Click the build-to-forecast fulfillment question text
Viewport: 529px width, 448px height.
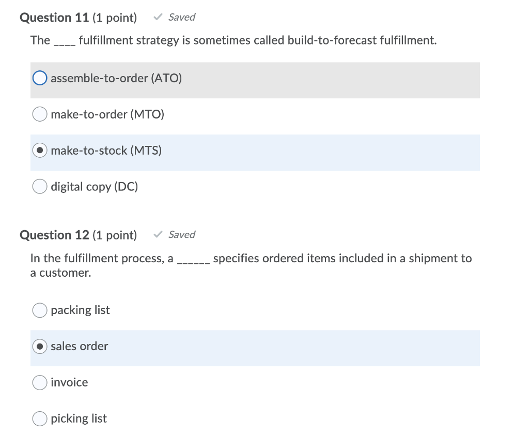(x=232, y=40)
